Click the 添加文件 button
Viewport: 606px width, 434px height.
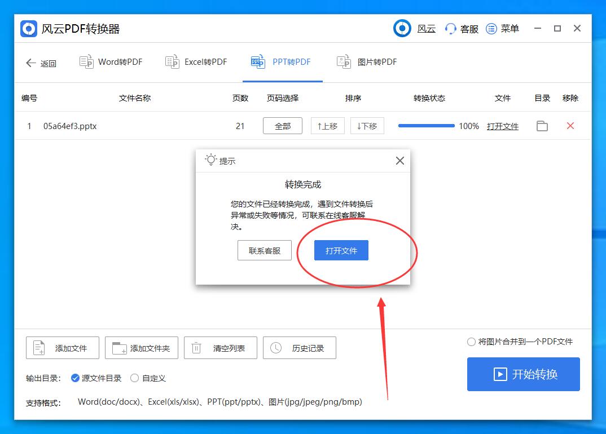[x=63, y=348]
